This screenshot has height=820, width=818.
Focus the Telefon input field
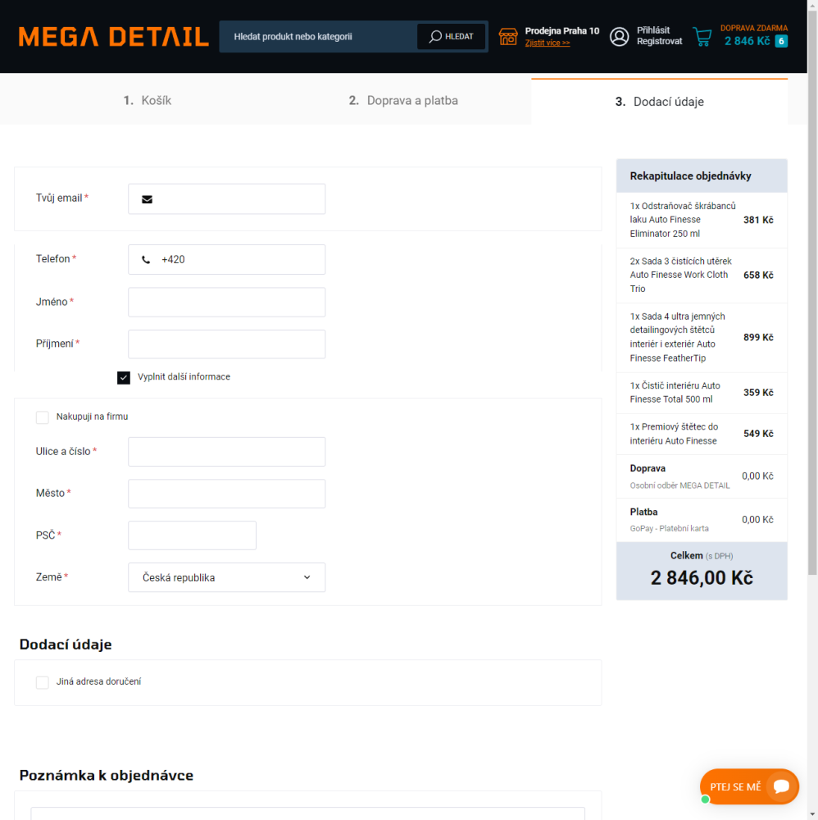click(226, 259)
